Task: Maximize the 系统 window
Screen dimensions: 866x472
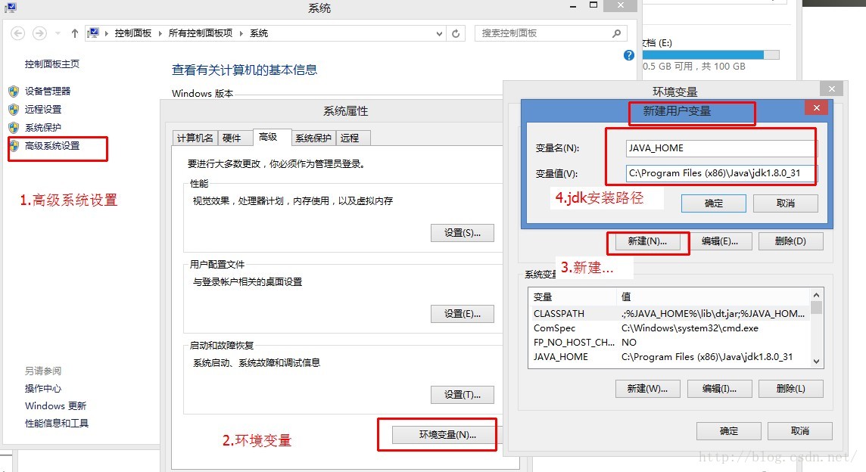Action: pos(593,5)
